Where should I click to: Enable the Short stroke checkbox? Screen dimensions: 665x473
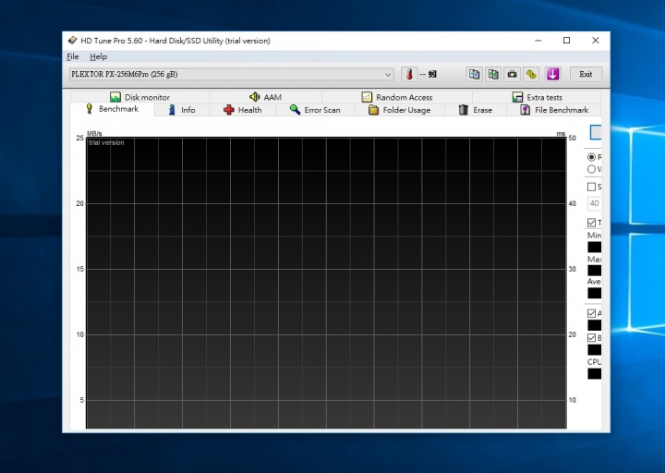tap(592, 187)
